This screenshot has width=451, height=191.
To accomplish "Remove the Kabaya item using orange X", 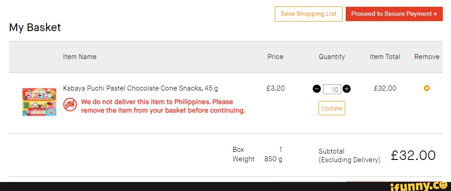I will tap(427, 88).
